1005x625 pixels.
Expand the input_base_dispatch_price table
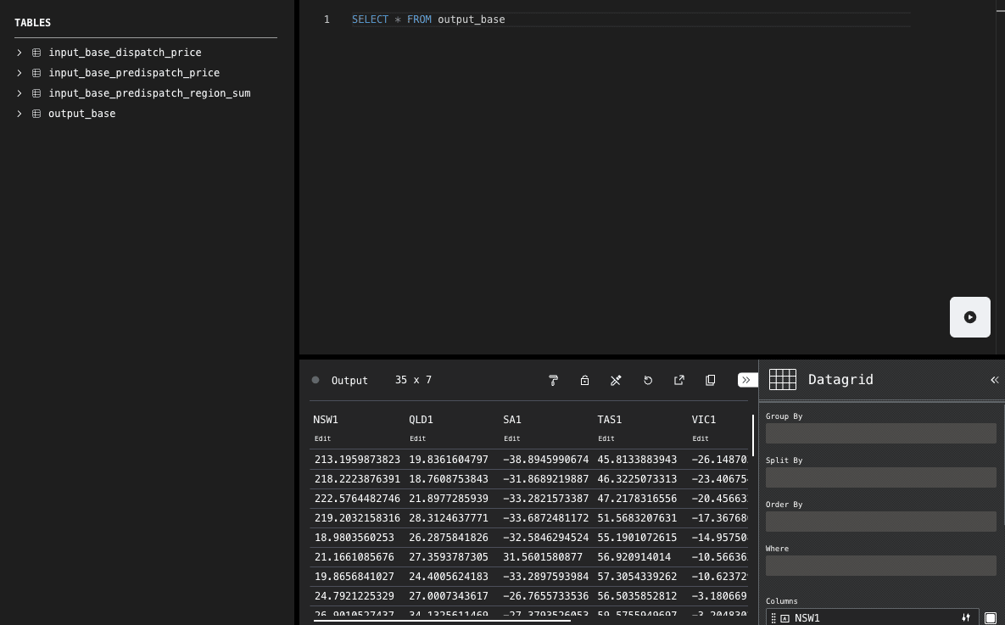[19, 52]
